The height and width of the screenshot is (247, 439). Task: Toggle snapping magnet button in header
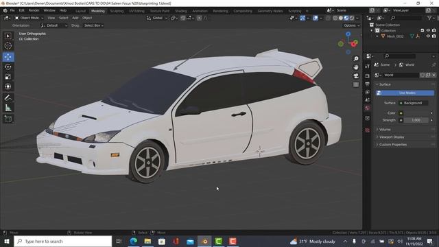(x=183, y=18)
